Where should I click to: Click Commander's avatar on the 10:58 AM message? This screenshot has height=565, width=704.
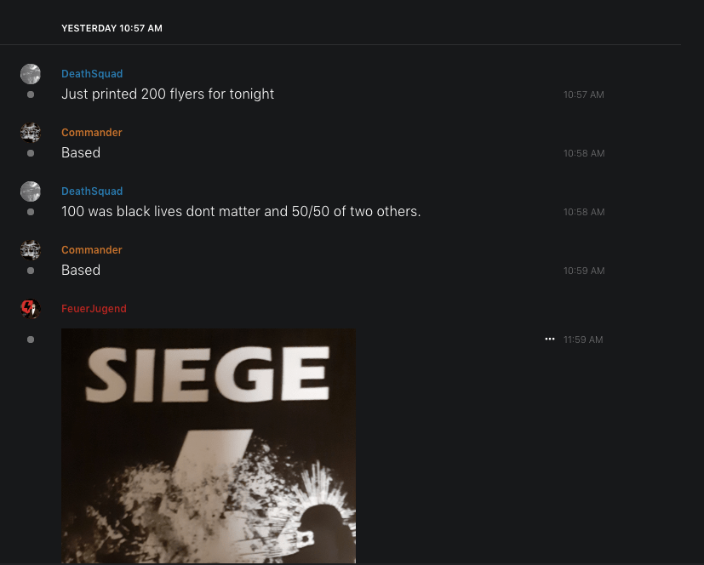31,133
